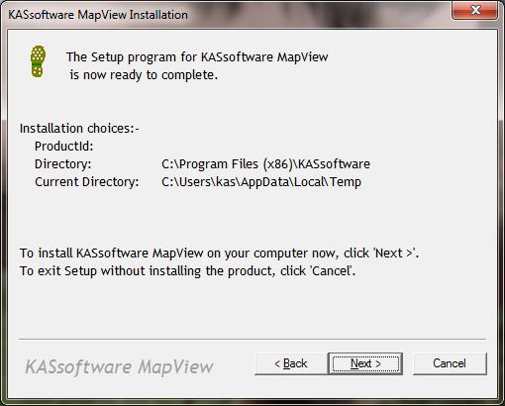505x406 pixels.
Task: Click the 'Installation choices:-' label
Action: pos(79,129)
